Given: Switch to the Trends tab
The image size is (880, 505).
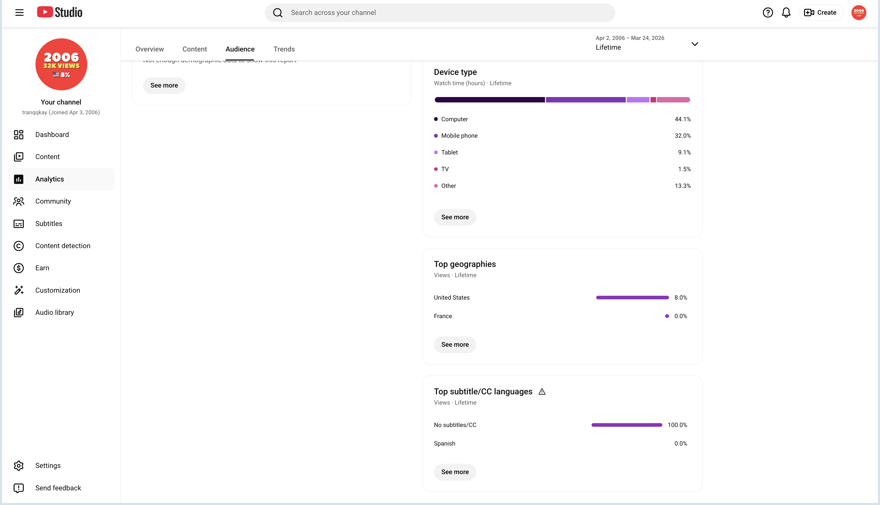Looking at the screenshot, I should 284,49.
